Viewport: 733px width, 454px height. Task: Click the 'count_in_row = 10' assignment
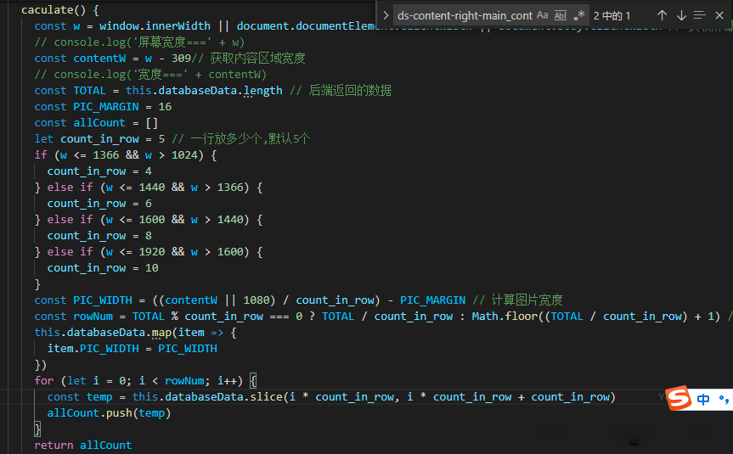(103, 268)
